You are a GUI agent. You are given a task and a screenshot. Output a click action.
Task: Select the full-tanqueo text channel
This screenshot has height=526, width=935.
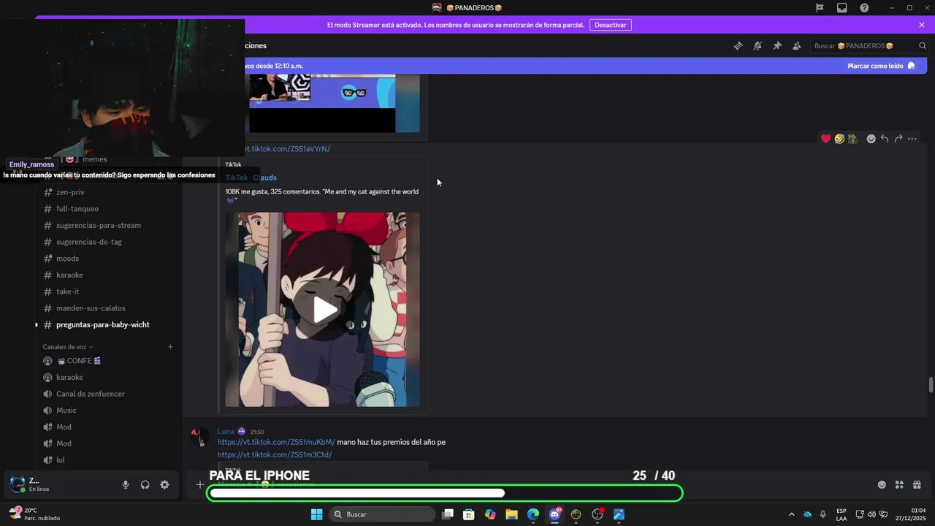click(x=77, y=209)
